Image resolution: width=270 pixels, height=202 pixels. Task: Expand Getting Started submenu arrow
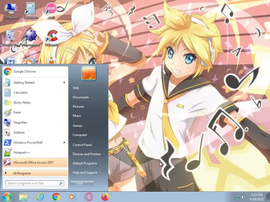tap(64, 82)
